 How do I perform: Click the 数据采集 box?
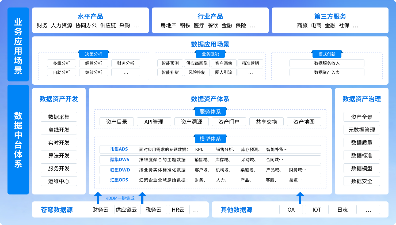pos(59,117)
